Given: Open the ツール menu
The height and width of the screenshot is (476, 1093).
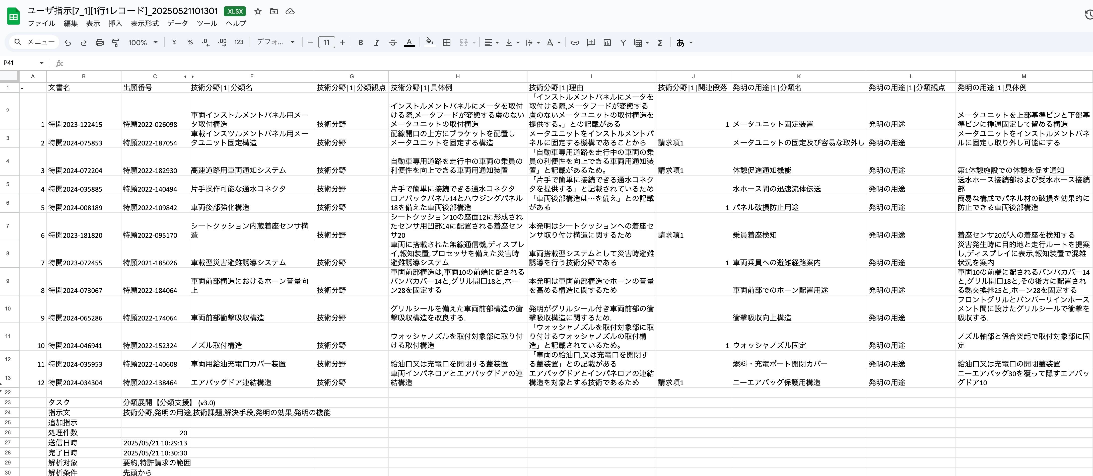Looking at the screenshot, I should click(x=207, y=23).
